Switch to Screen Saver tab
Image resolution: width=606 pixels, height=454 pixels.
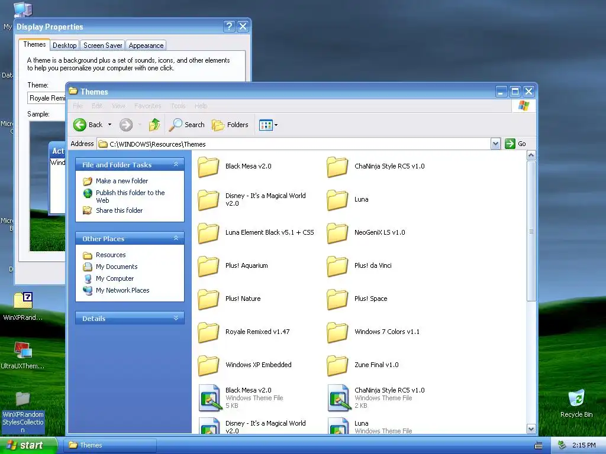103,45
